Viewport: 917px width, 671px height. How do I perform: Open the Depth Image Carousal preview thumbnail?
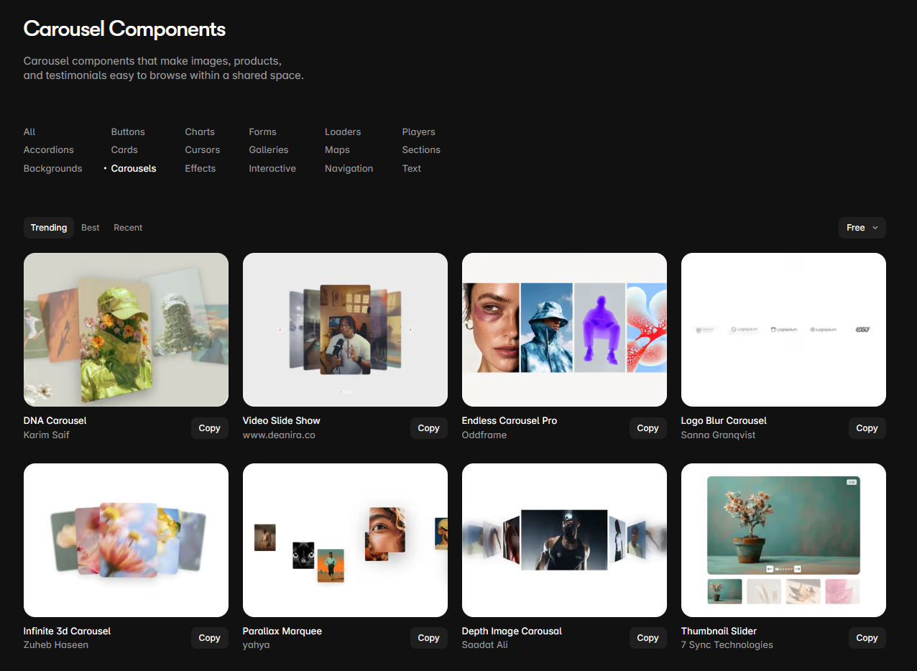[564, 540]
